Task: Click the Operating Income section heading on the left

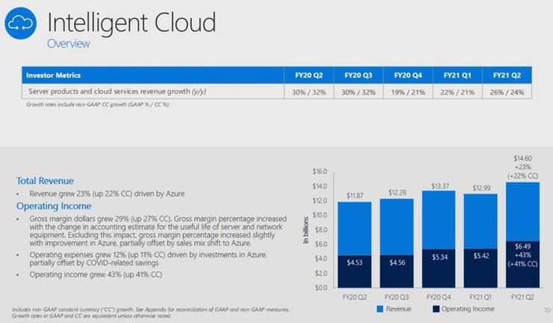Action: (x=54, y=206)
